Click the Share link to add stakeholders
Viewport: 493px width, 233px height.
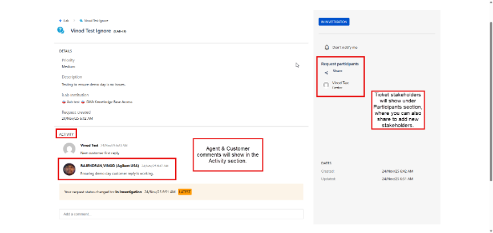click(x=337, y=72)
